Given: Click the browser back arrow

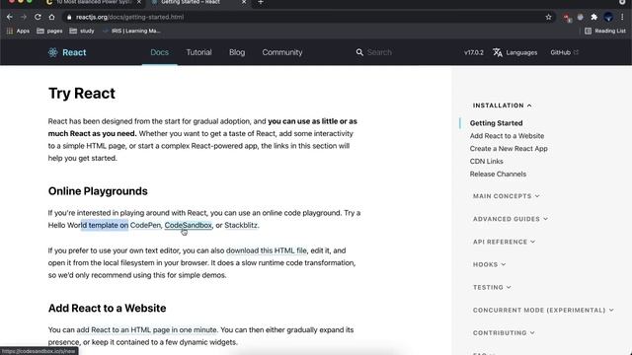Looking at the screenshot, I should click(10, 17).
